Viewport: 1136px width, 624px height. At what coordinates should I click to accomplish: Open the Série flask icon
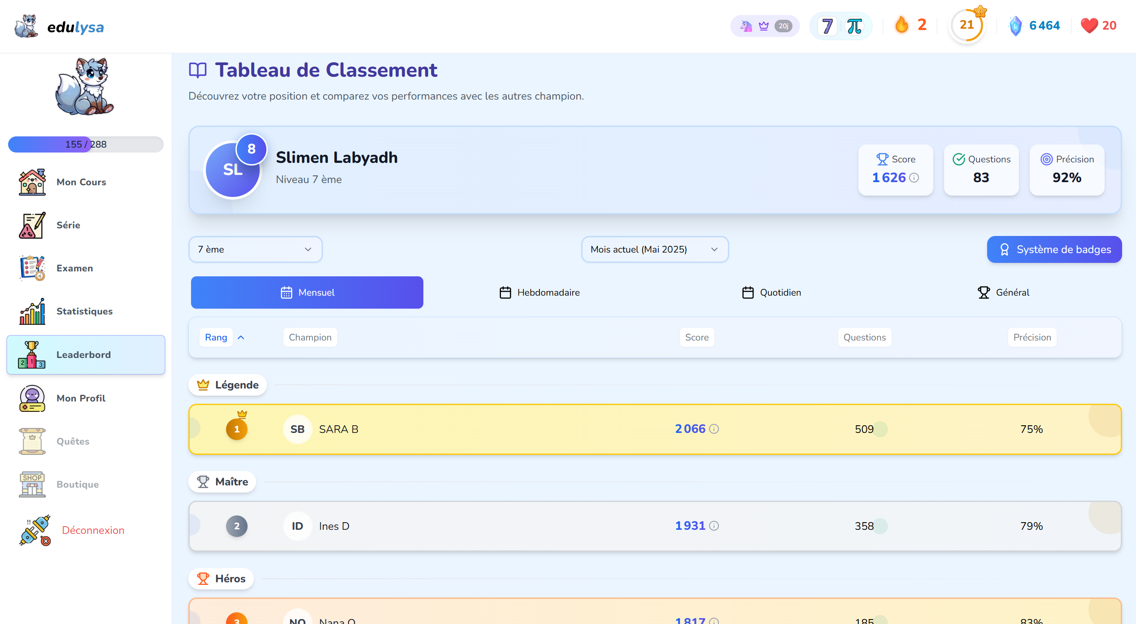click(x=32, y=225)
